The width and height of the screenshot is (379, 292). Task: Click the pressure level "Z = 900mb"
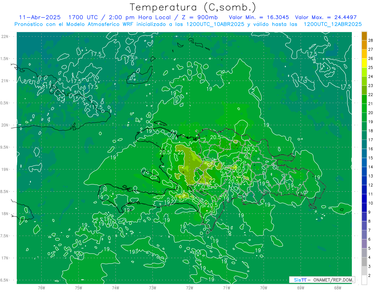[200, 17]
